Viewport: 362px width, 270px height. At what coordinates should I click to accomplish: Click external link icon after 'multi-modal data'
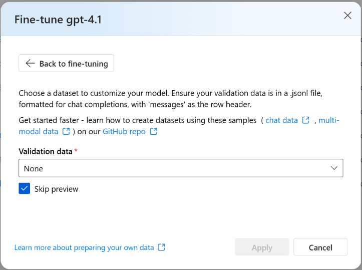click(x=66, y=132)
